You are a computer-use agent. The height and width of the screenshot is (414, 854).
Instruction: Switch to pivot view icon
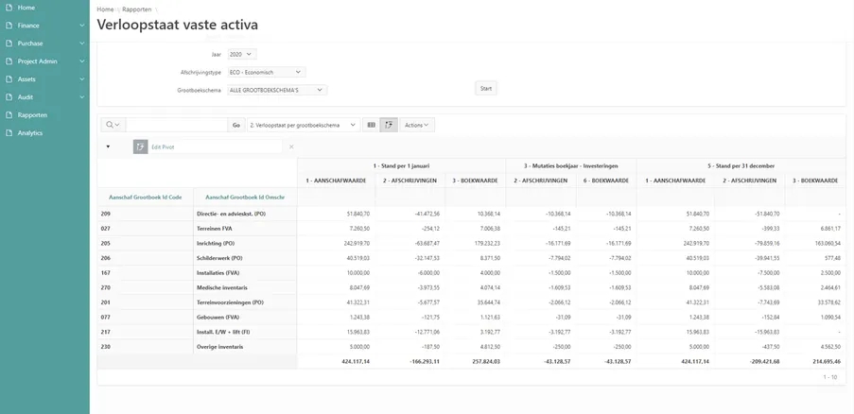coord(389,125)
